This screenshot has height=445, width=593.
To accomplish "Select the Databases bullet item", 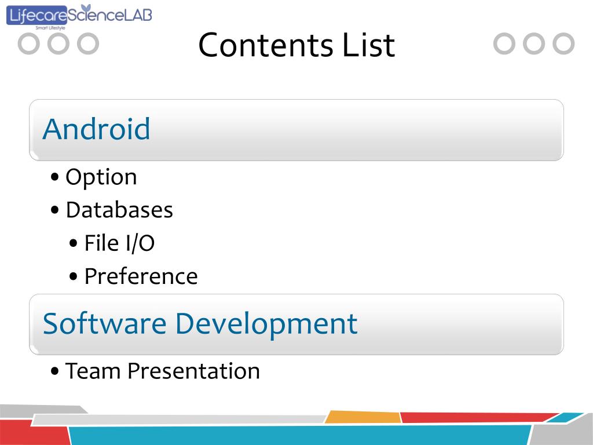I will (x=119, y=210).
